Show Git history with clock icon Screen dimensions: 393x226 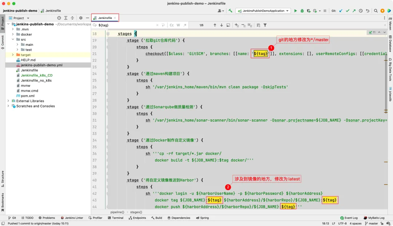pyautogui.click(x=361, y=11)
